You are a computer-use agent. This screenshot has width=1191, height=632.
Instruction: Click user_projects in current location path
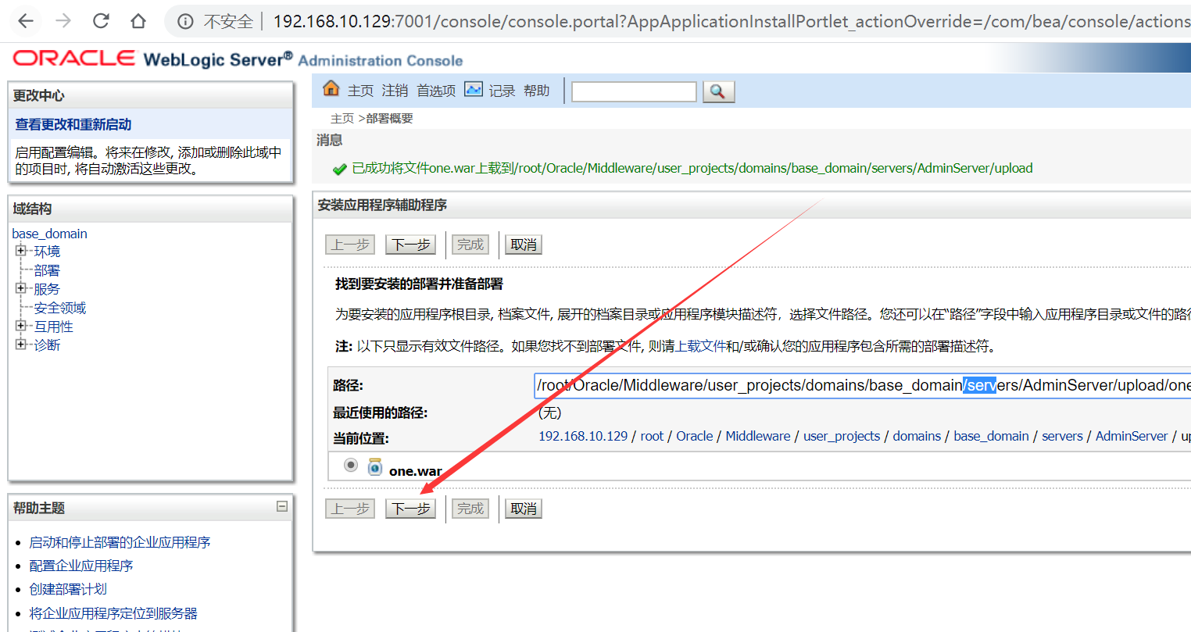842,436
